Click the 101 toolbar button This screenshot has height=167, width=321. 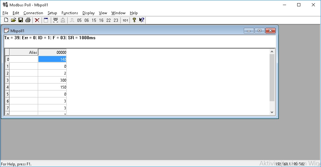(x=125, y=20)
